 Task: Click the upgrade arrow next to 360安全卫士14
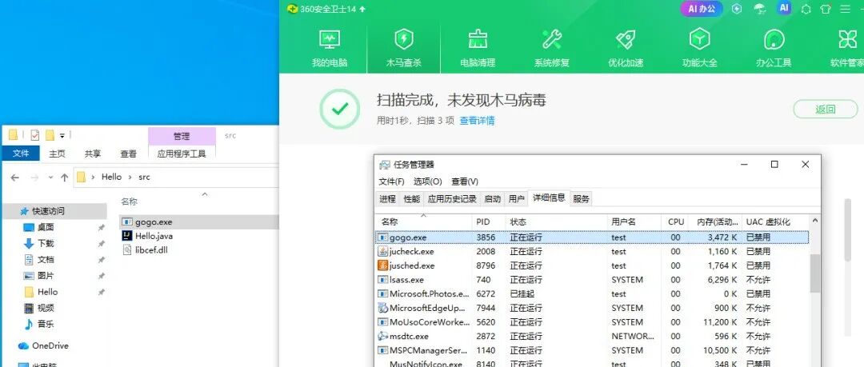(362, 9)
